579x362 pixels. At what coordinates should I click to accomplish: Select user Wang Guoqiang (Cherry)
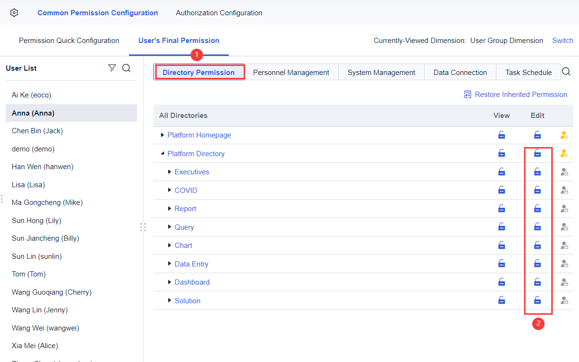(71, 292)
